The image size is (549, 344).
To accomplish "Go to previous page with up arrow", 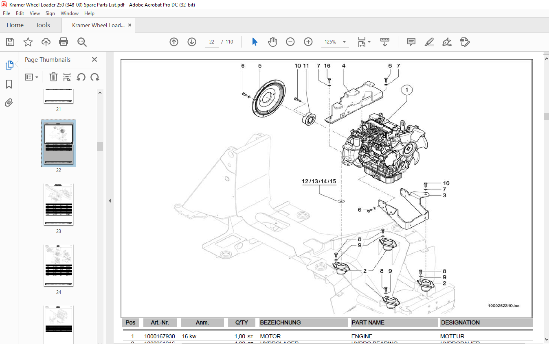I will pyautogui.click(x=174, y=42).
